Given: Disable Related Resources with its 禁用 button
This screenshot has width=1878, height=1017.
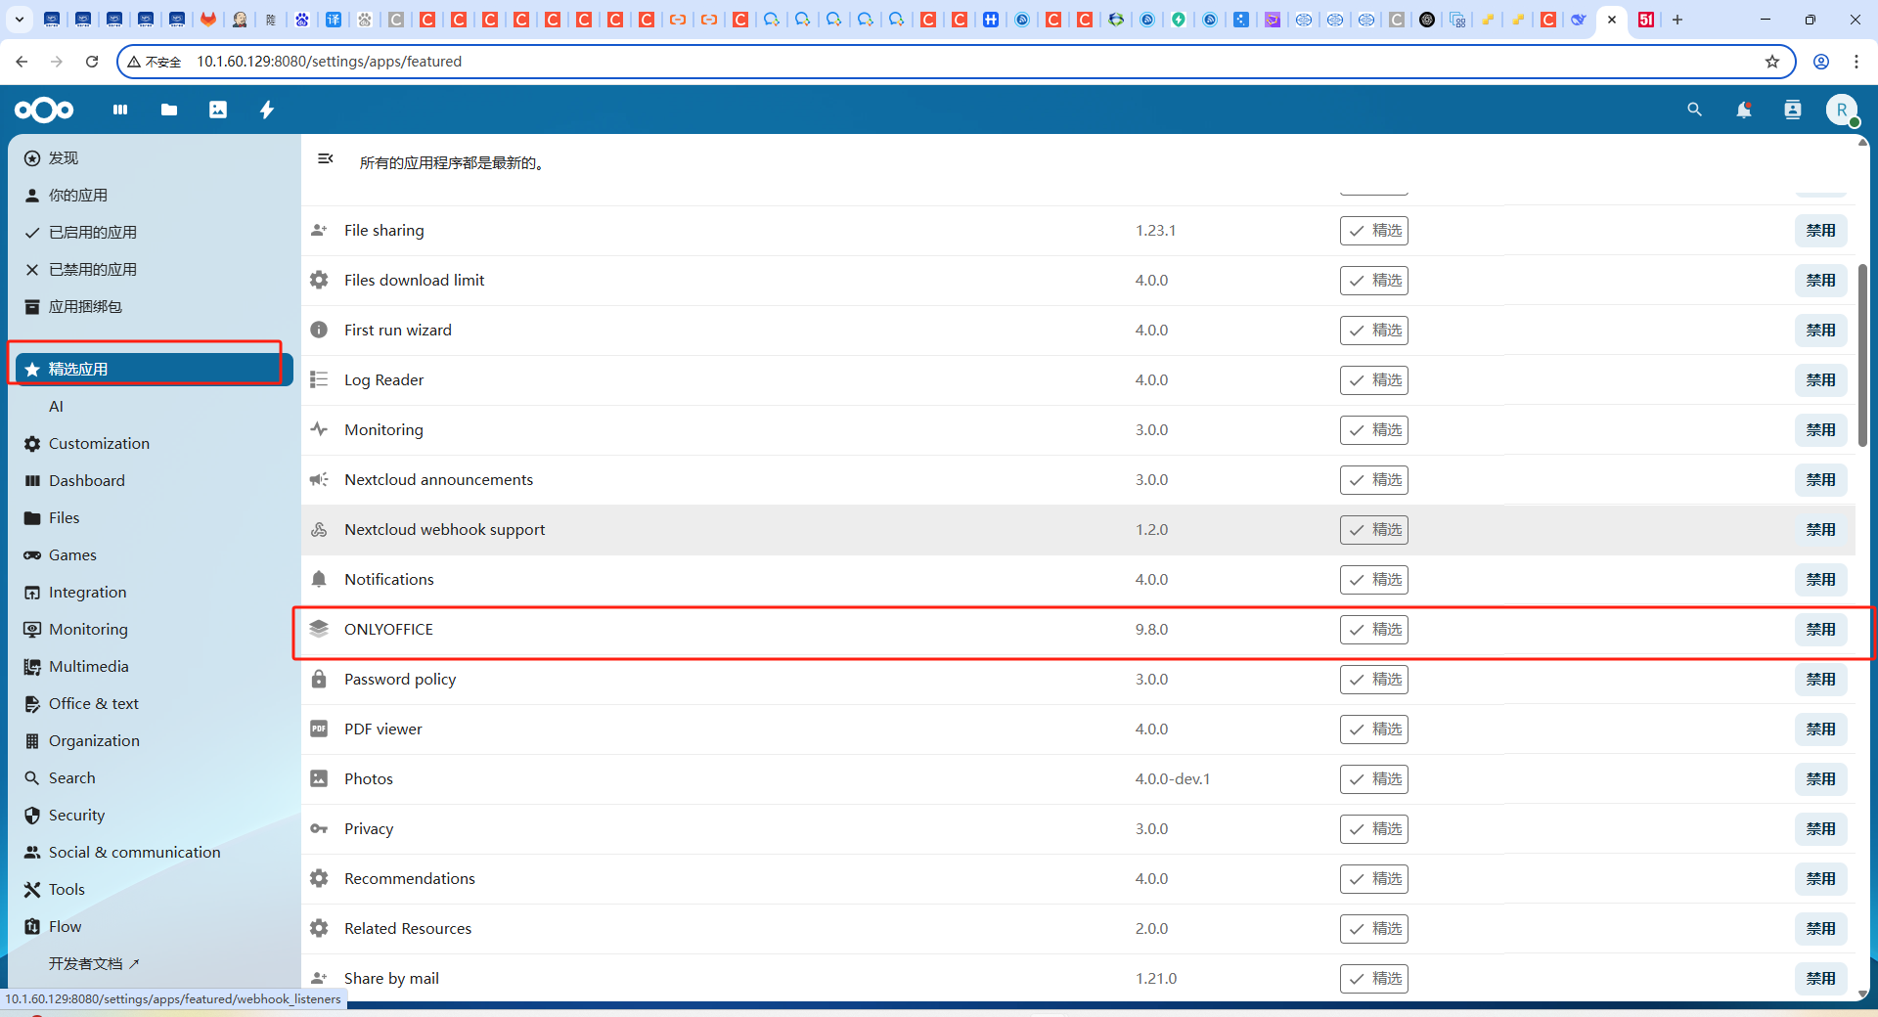Looking at the screenshot, I should coord(1820,929).
